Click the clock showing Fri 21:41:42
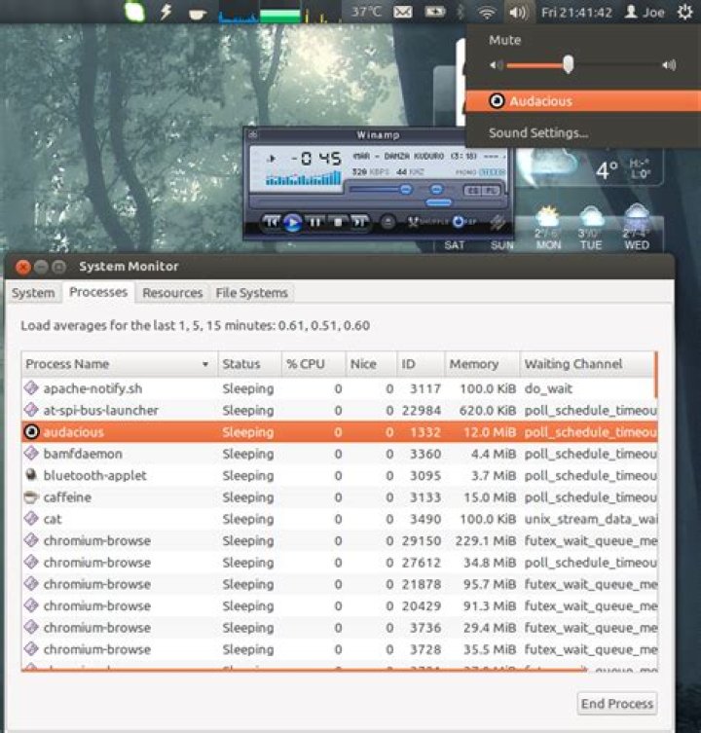701x733 pixels. tap(576, 12)
